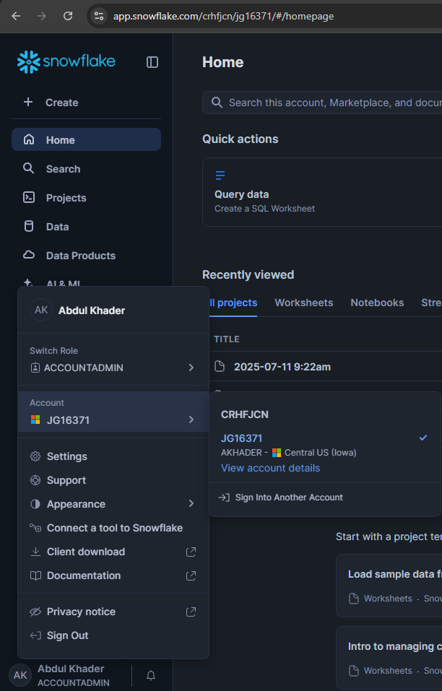Screen dimensions: 442x691
Task: Go to Data Products in sidebar
Action: coord(80,256)
